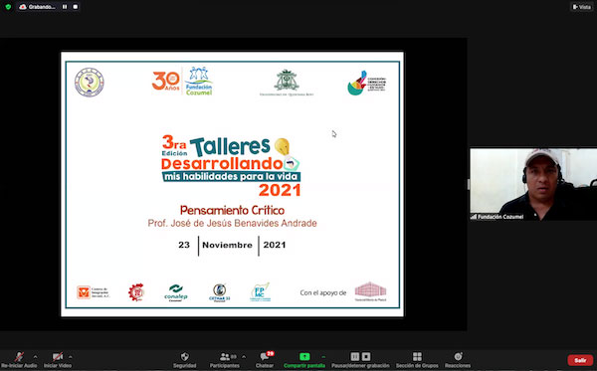Expand the arrow next to Participantes
This screenshot has height=371, width=597.
pos(244,357)
